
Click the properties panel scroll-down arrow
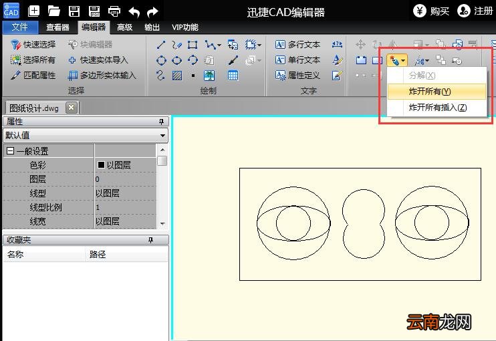tap(162, 223)
